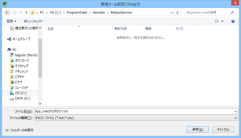Viewport: 241px width, 138px height.
Task: Refresh the current folder view
Action: tap(178, 13)
